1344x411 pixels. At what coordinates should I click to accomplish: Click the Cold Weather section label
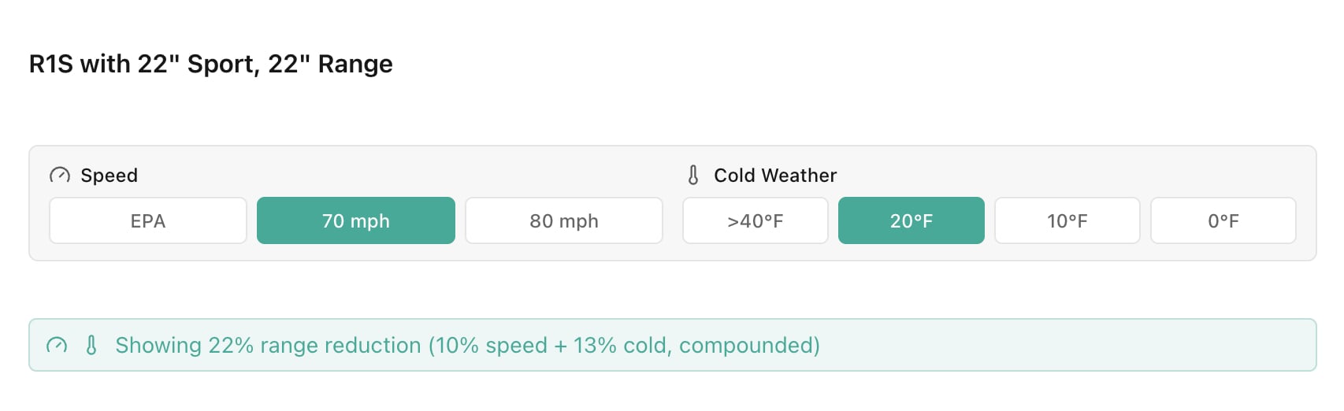[x=775, y=176]
